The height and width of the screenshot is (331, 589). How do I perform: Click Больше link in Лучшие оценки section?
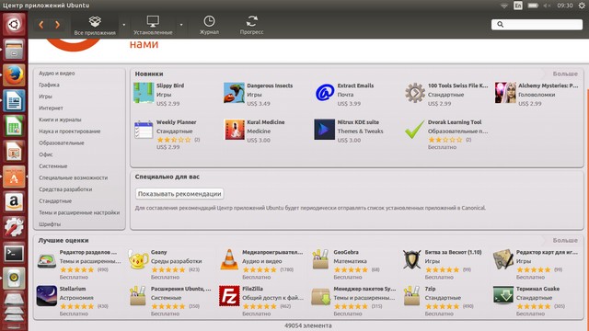(565, 241)
